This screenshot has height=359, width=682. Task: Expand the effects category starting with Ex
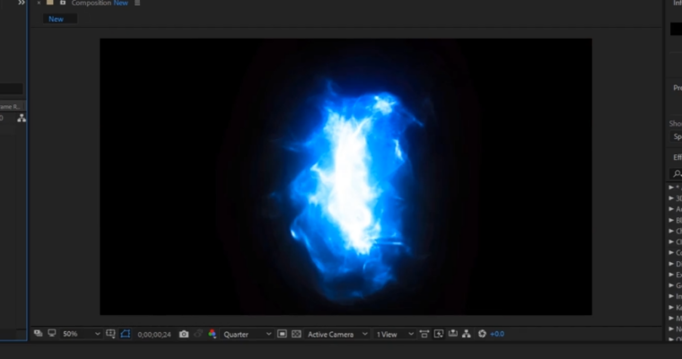(671, 275)
